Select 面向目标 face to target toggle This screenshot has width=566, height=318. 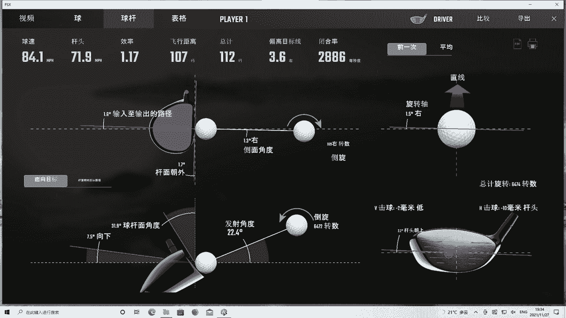click(x=46, y=180)
